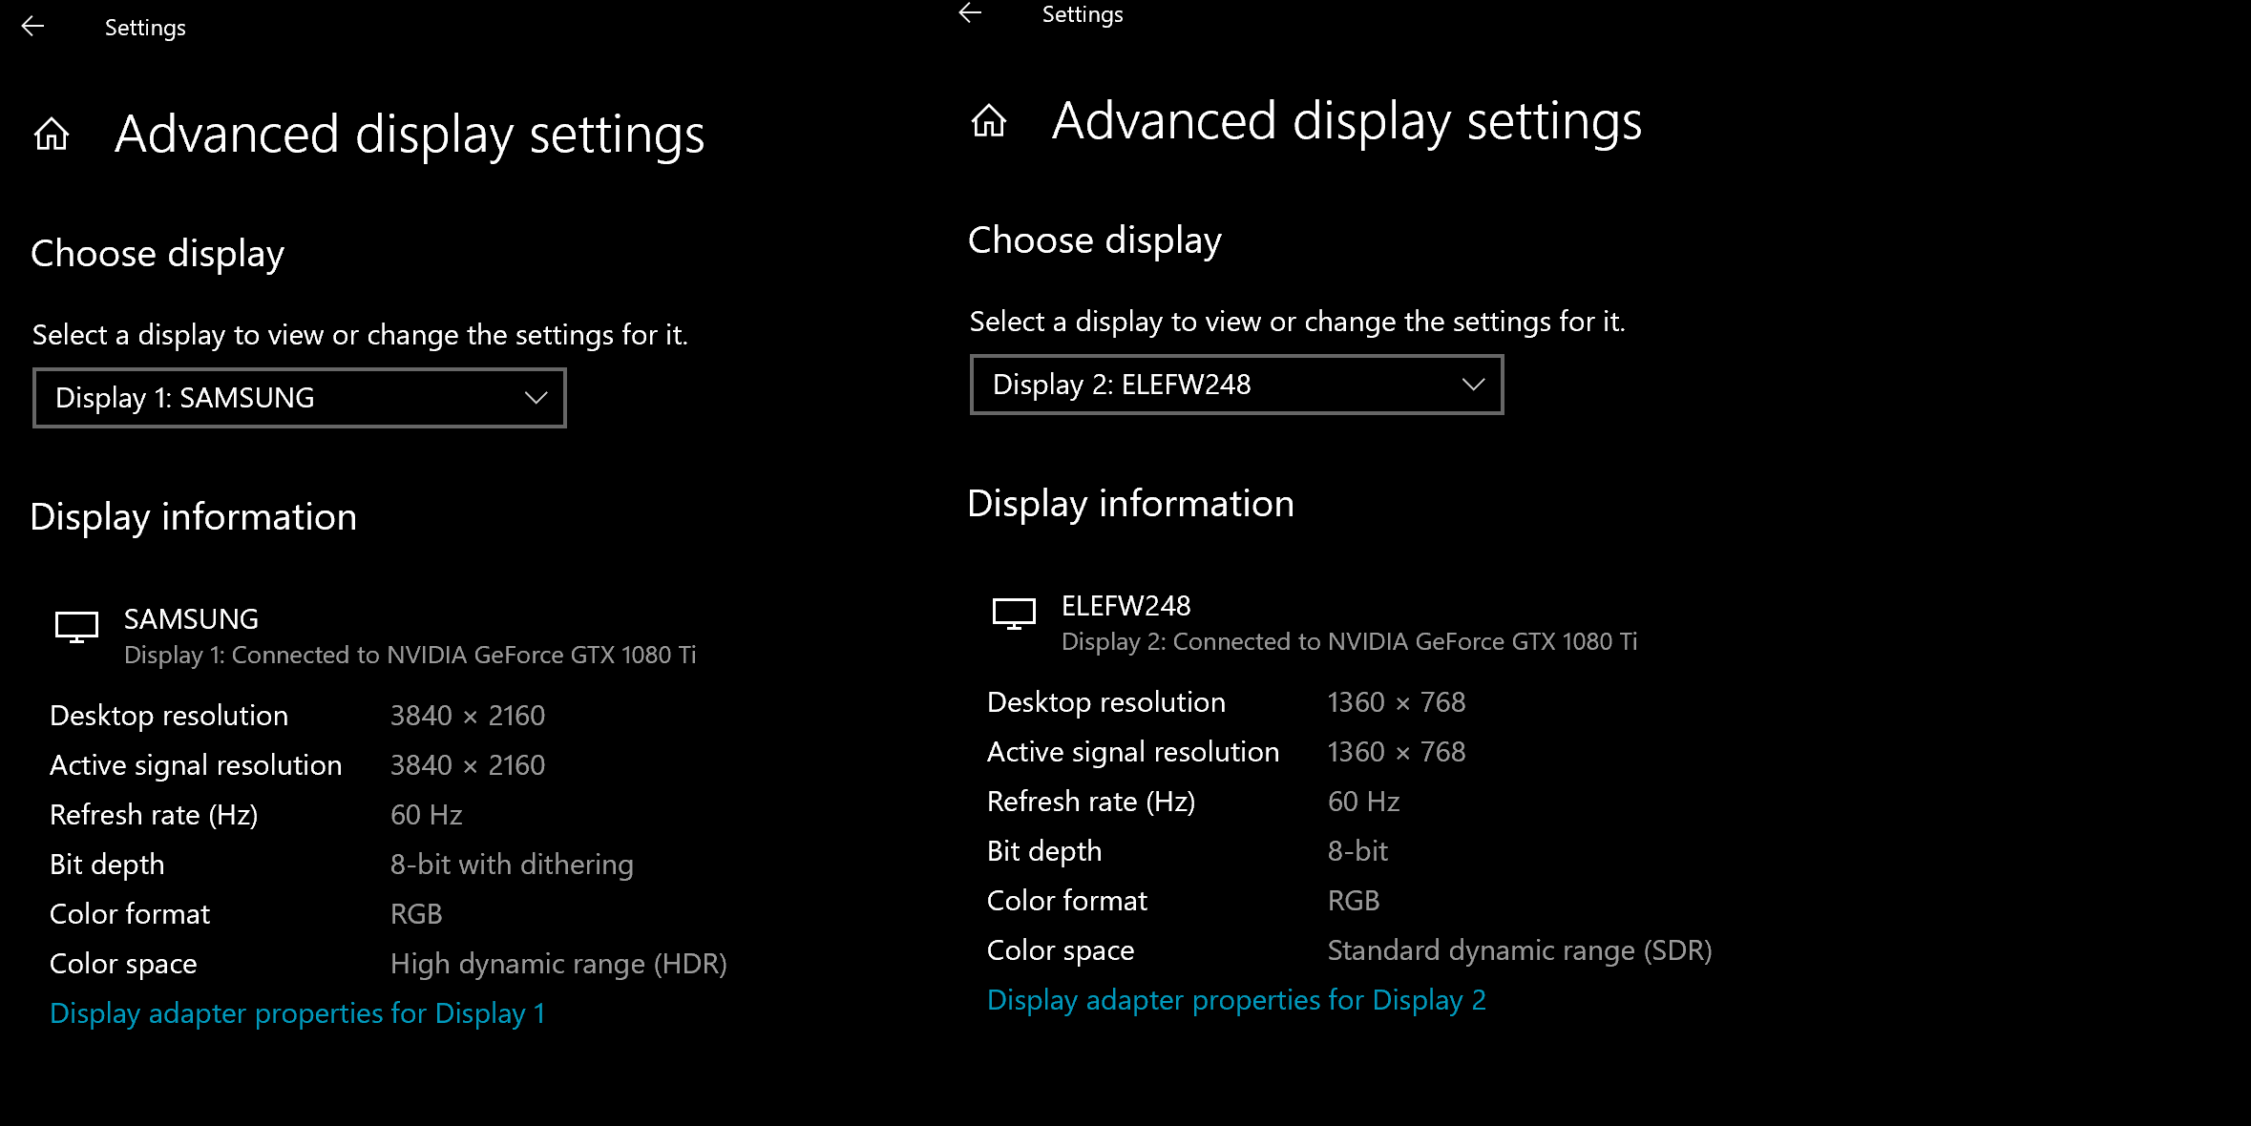Click the Settings label in the left header

145,27
